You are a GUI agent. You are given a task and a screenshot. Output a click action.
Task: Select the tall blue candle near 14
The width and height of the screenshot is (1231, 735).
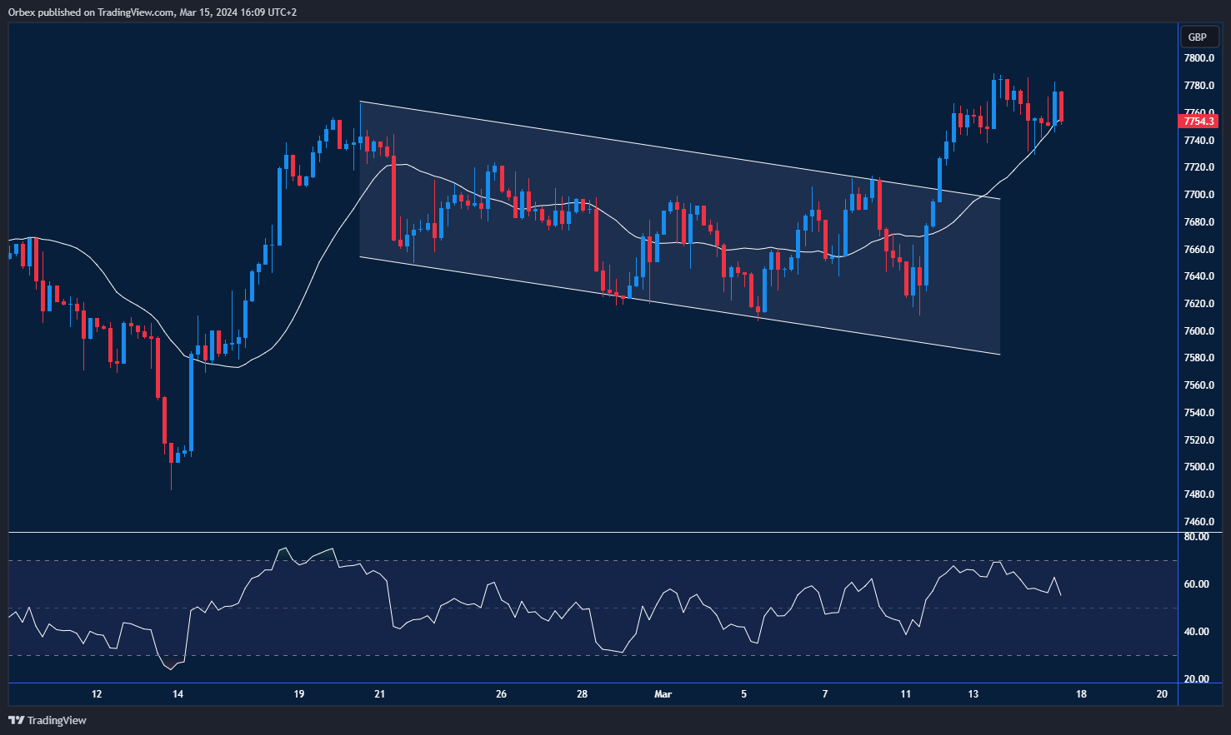[x=191, y=400]
